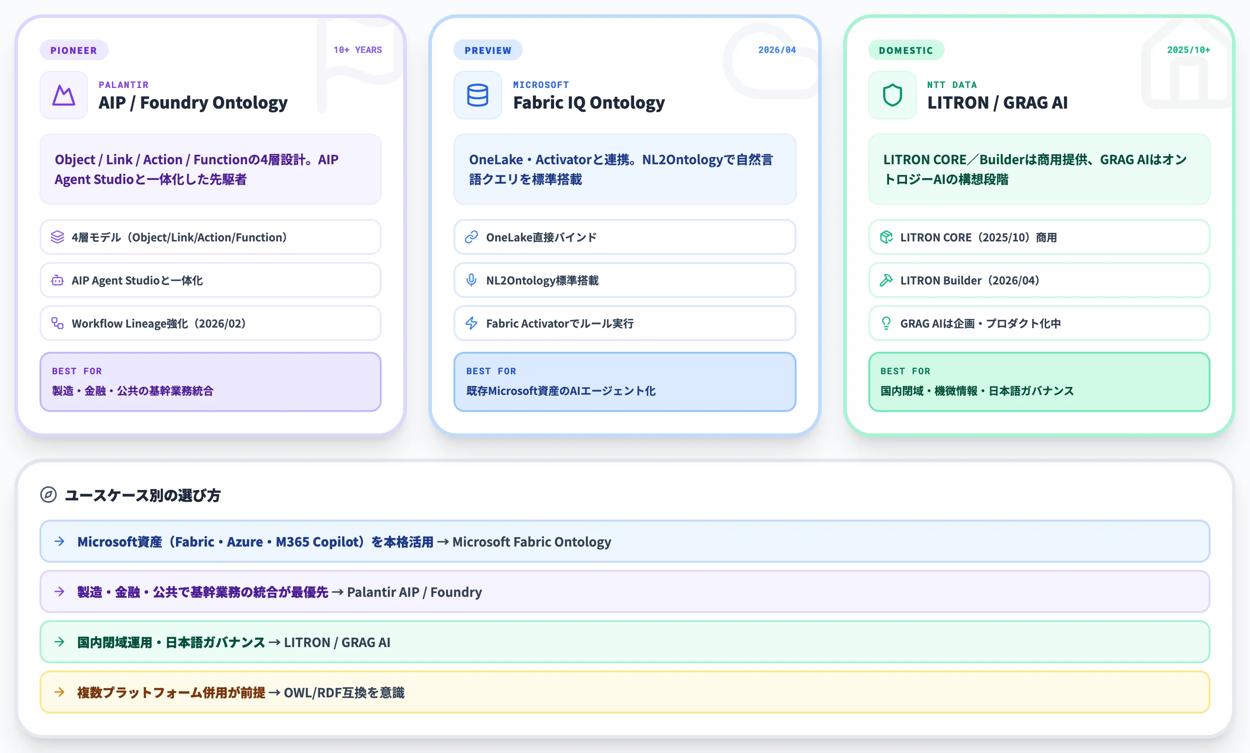Click the green BEST FOR 国内閉域 box
This screenshot has width=1250, height=753.
pyautogui.click(x=1039, y=382)
